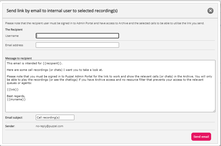The image size is (221, 146).
Task: Click the "Please note" Admin Portal notice text
Action: coord(105,23)
